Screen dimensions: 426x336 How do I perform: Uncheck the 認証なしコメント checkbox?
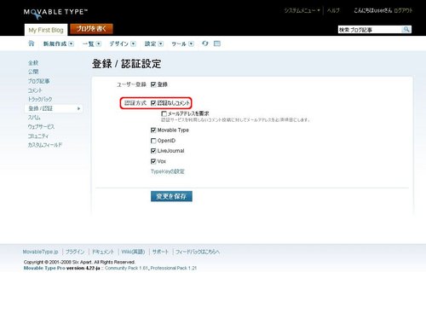coord(153,103)
